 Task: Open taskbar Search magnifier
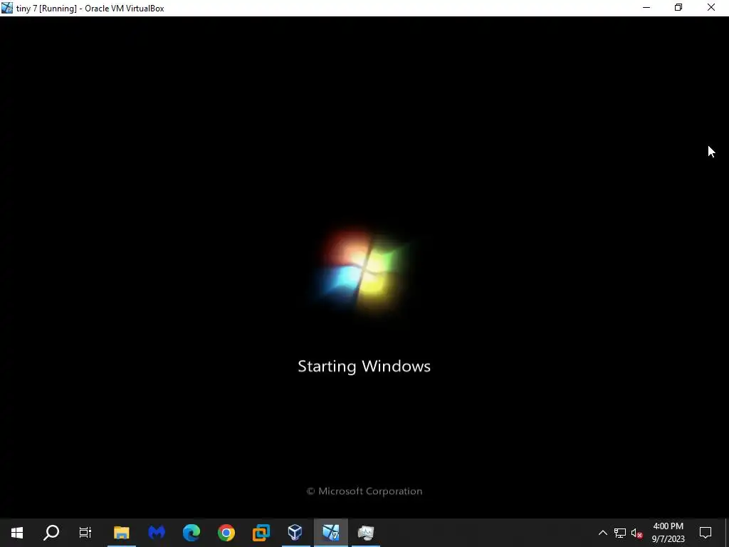point(51,533)
